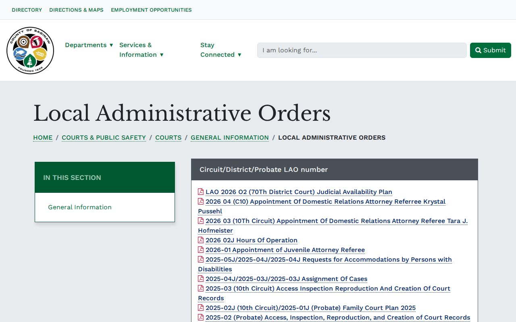Focus the 'I am looking for...' search field
Viewport: 516px width, 322px height.
[x=362, y=50]
